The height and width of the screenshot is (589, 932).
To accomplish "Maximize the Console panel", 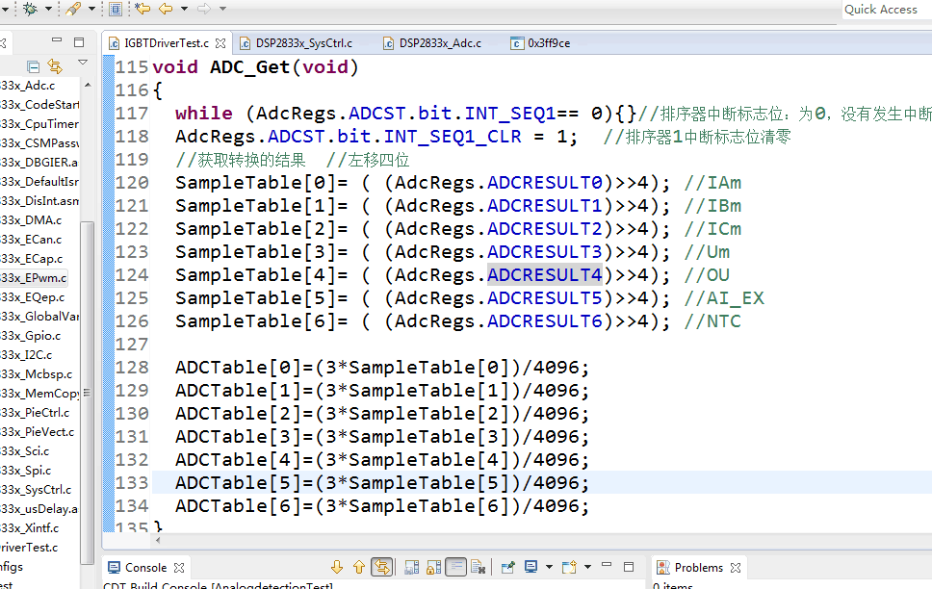I will click(x=629, y=567).
